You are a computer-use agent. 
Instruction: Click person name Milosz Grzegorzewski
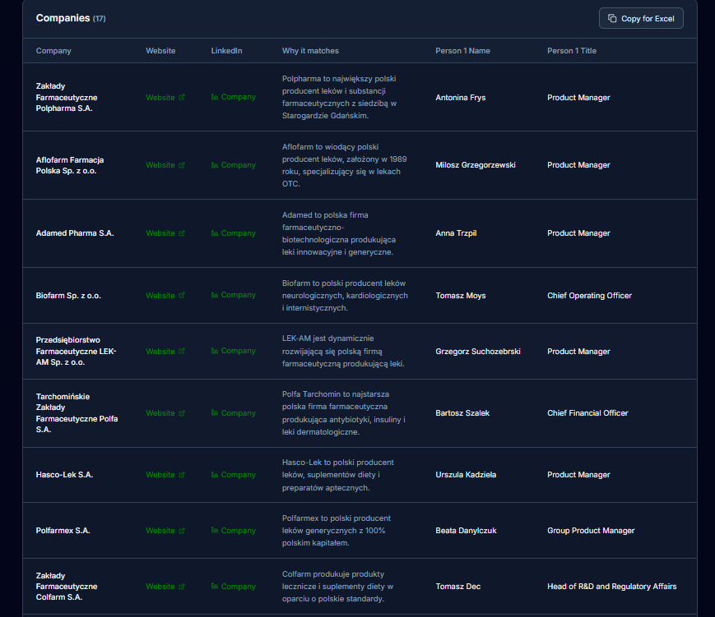[475, 165]
